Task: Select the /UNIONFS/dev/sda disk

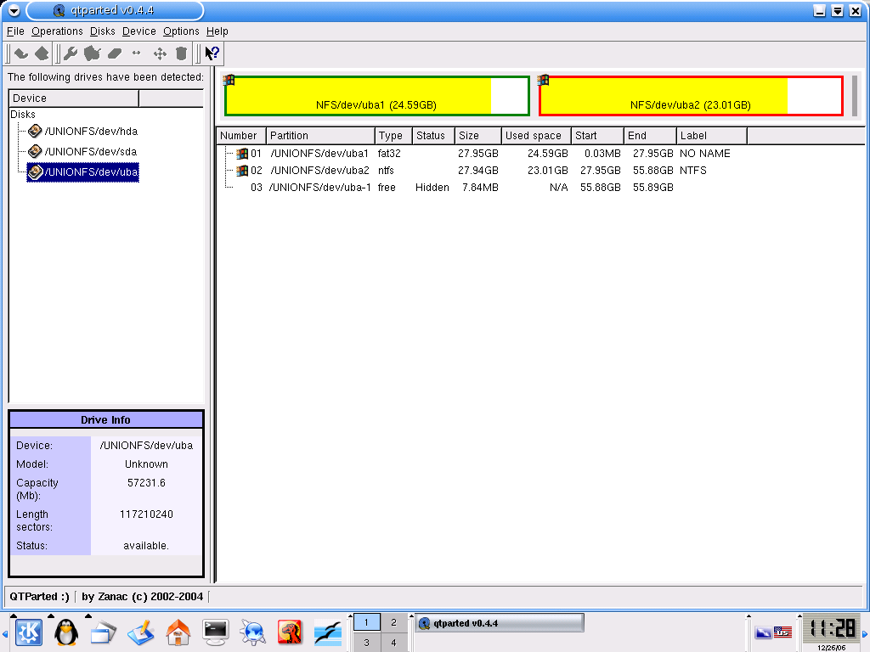Action: pos(91,152)
